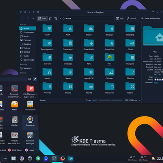Image resolution: width=163 pixels, height=163 pixels.
Task: Select the Favorites folder icon
Action: (110, 43)
